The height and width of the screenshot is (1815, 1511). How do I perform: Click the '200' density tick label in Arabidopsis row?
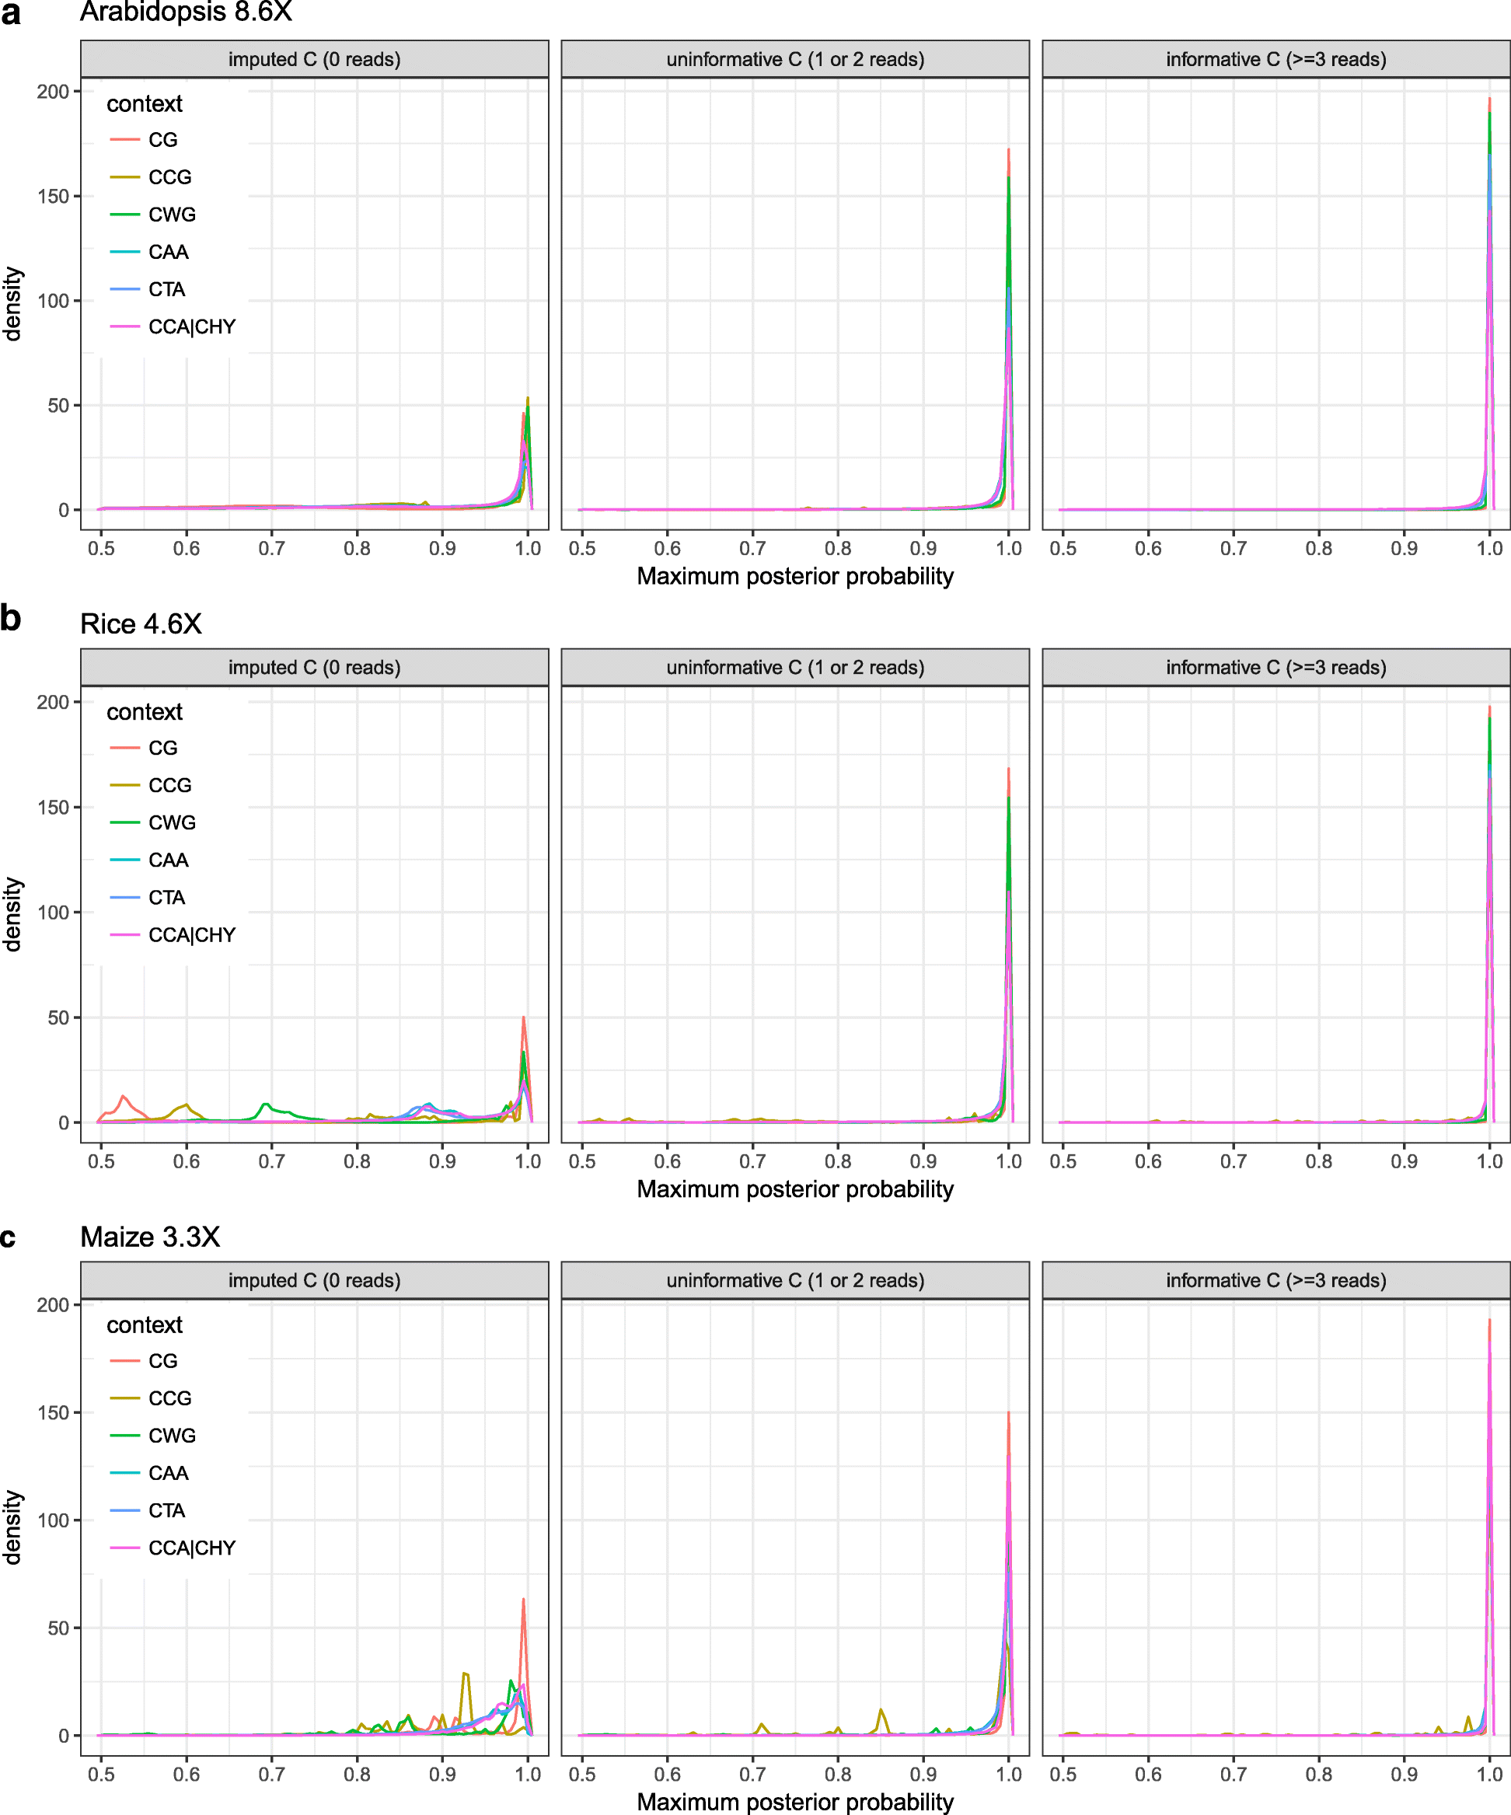(53, 92)
